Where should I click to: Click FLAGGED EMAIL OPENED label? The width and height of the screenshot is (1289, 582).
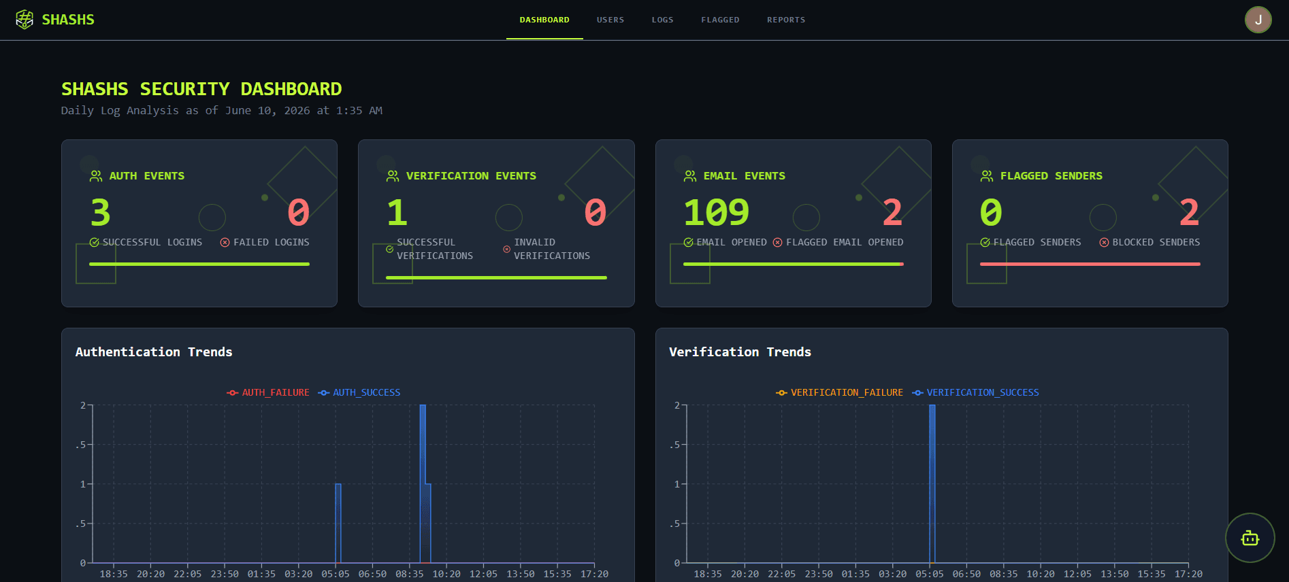(845, 243)
